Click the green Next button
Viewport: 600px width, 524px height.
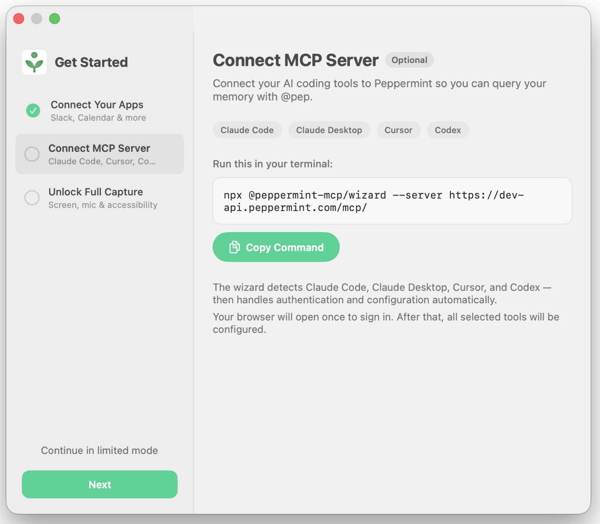(100, 484)
